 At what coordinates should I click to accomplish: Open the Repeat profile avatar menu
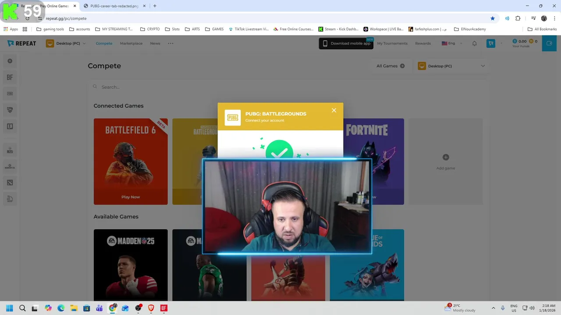click(491, 43)
